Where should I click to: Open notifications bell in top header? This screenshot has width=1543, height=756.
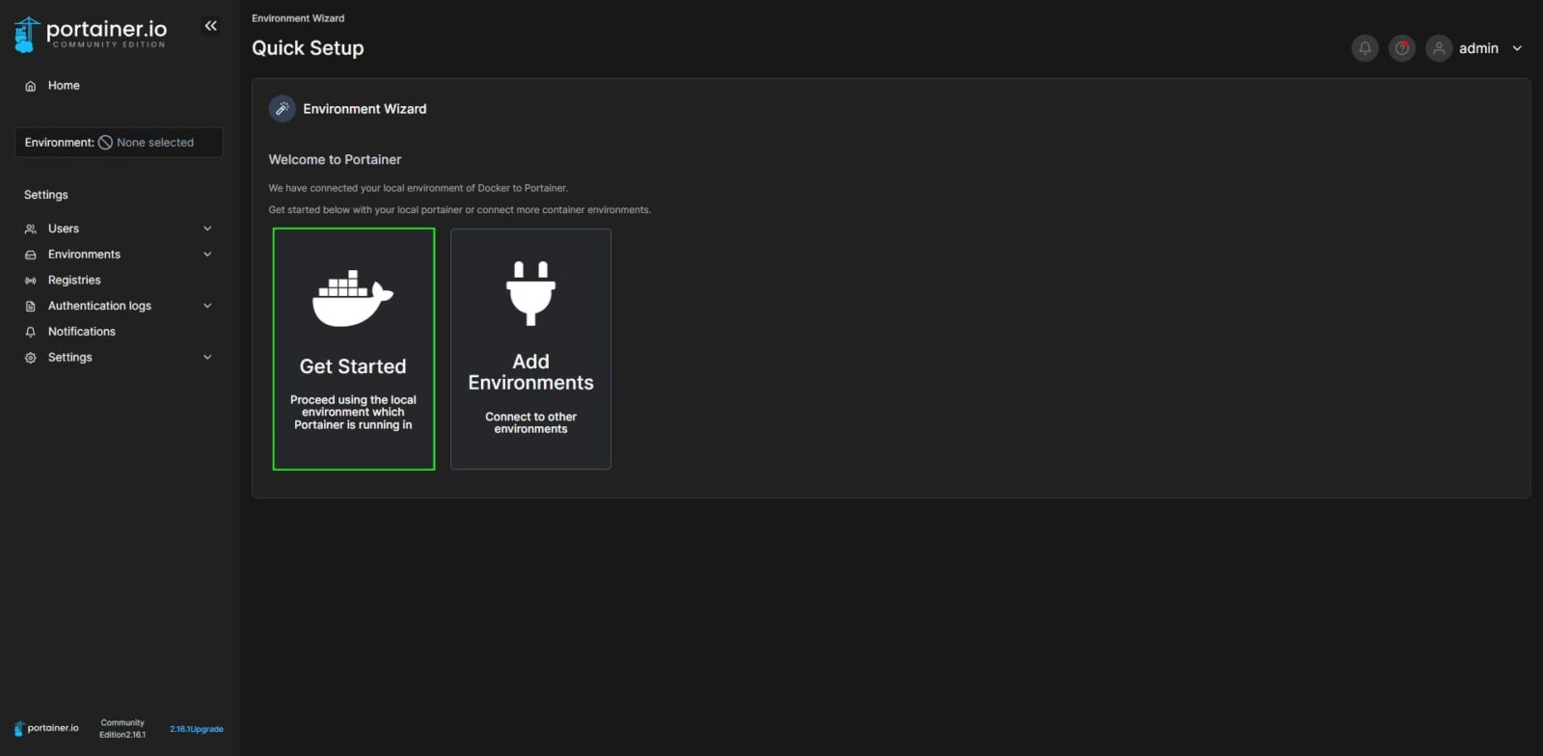[1365, 48]
